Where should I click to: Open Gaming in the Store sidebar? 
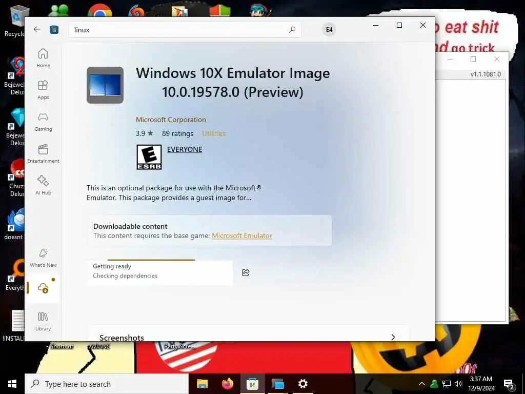(43, 122)
